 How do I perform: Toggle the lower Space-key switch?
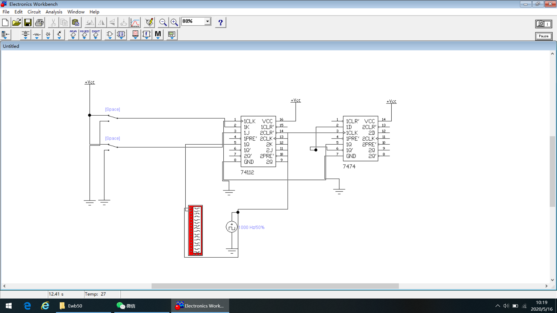coord(113,146)
